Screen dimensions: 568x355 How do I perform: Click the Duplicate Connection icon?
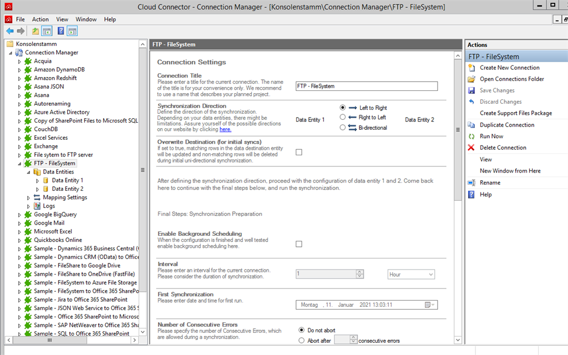pos(471,125)
